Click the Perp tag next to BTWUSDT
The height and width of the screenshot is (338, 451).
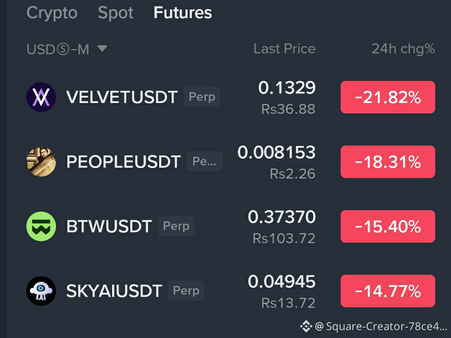(x=176, y=226)
